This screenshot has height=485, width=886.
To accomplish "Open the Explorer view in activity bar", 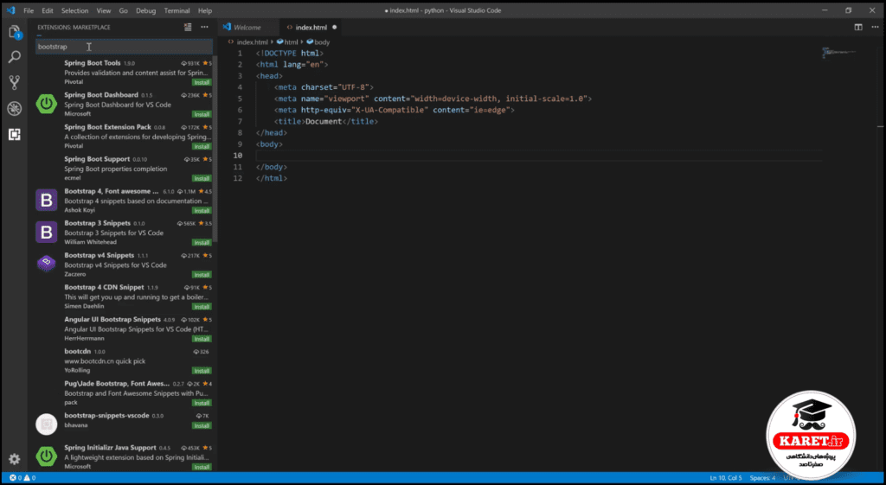I will [x=15, y=32].
